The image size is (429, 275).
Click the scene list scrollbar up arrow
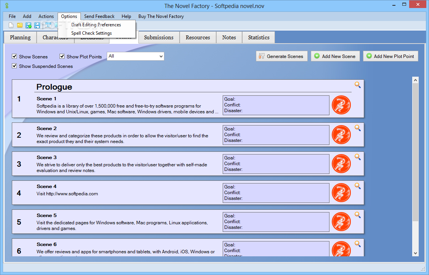point(415,80)
